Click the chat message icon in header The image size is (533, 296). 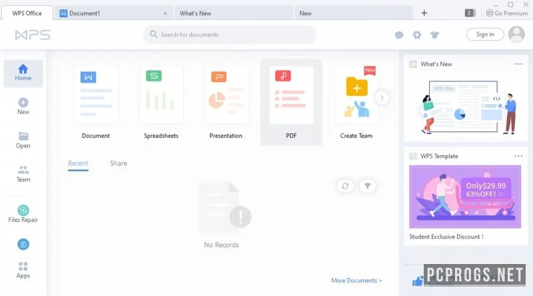[x=399, y=35]
